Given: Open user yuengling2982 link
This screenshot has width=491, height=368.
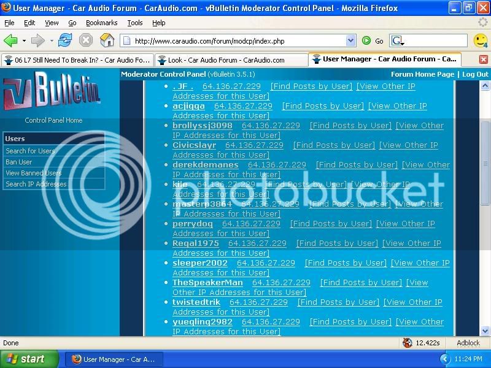Looking at the screenshot, I should [x=203, y=321].
